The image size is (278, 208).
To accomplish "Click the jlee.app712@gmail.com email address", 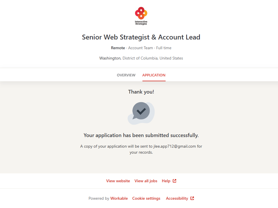I will 175,146.
